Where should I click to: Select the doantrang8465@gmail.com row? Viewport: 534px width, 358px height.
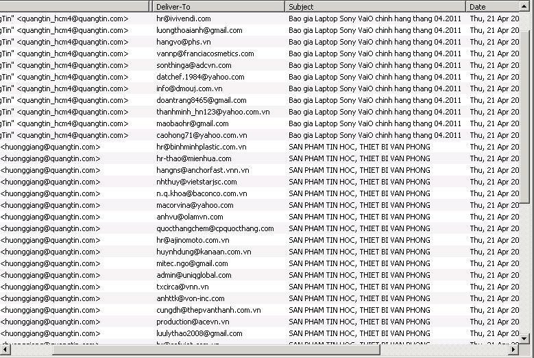pos(260,100)
